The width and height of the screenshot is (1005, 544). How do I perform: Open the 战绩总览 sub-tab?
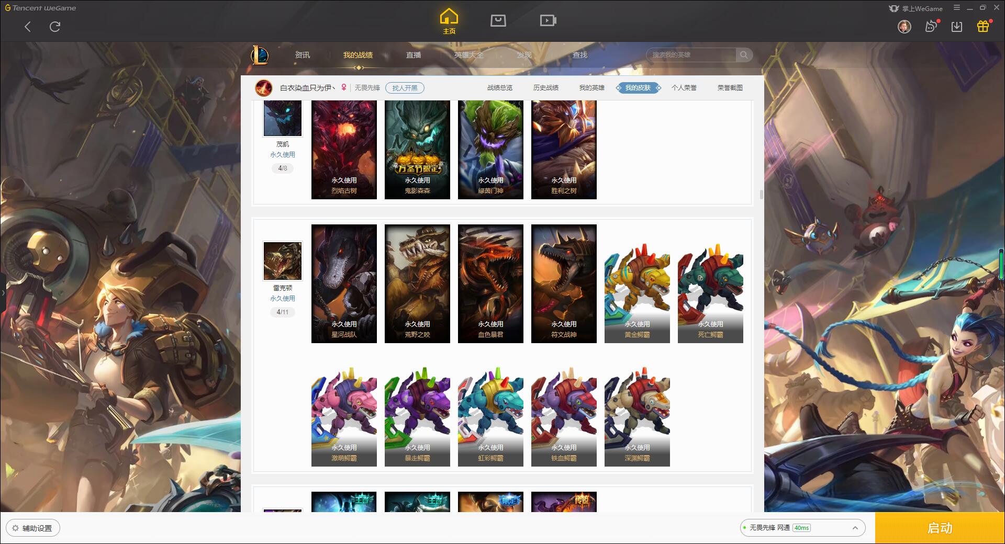tap(500, 88)
